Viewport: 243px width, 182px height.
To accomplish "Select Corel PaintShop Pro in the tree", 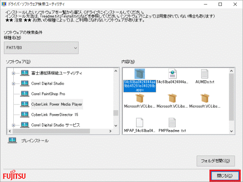I will click(48, 94).
